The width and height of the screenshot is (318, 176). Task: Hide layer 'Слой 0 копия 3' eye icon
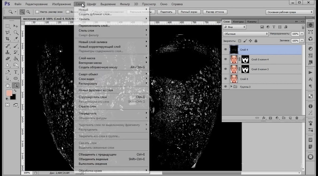[226, 69]
